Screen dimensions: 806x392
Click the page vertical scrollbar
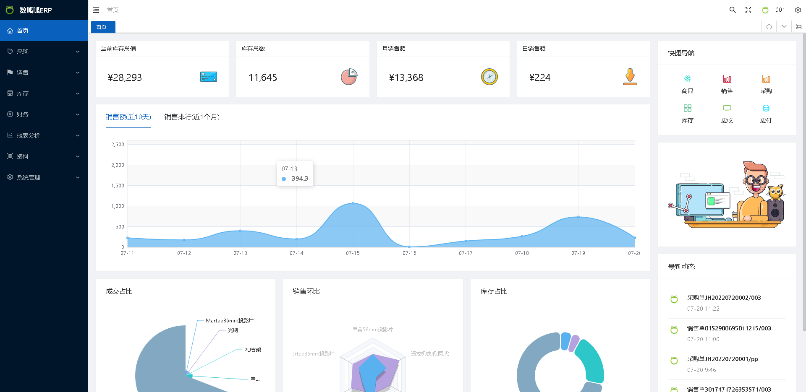coord(804,182)
